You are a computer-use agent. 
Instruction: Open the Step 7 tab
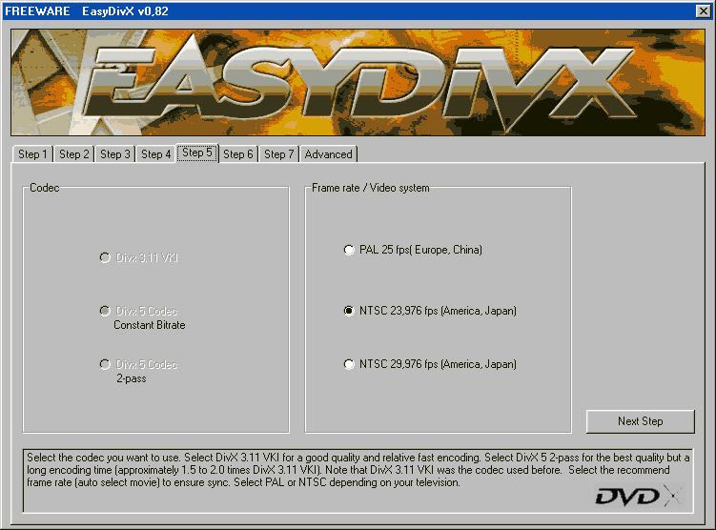coord(278,154)
